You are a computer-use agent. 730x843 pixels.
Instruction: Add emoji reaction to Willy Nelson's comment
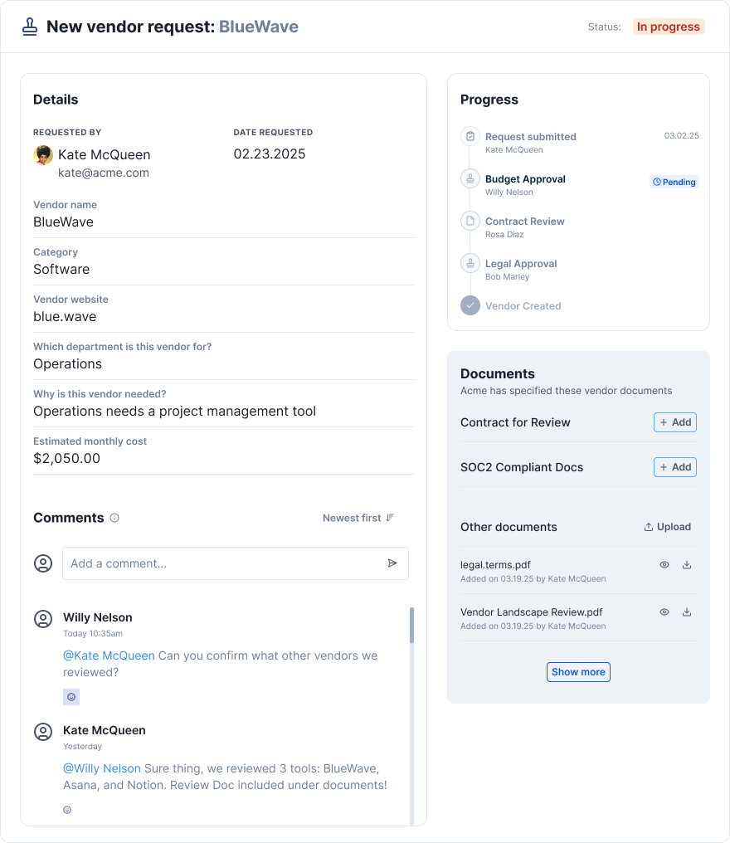pos(71,697)
